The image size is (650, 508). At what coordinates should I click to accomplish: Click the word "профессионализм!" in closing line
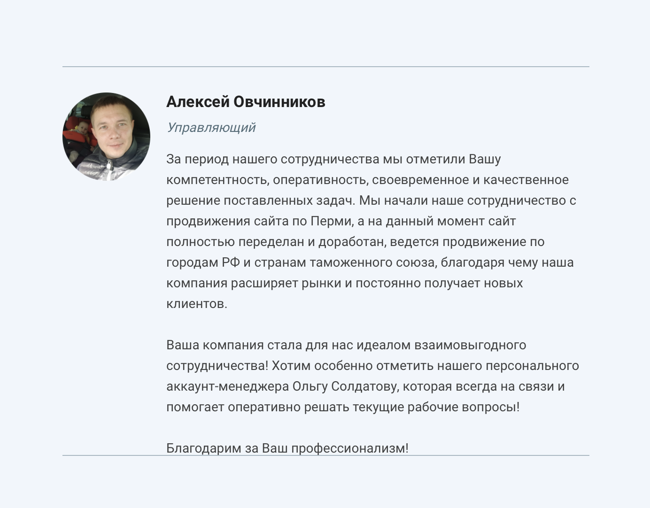click(350, 448)
